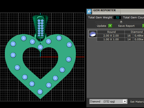Click the Update button
The width and height of the screenshot is (144, 108).
click(102, 26)
